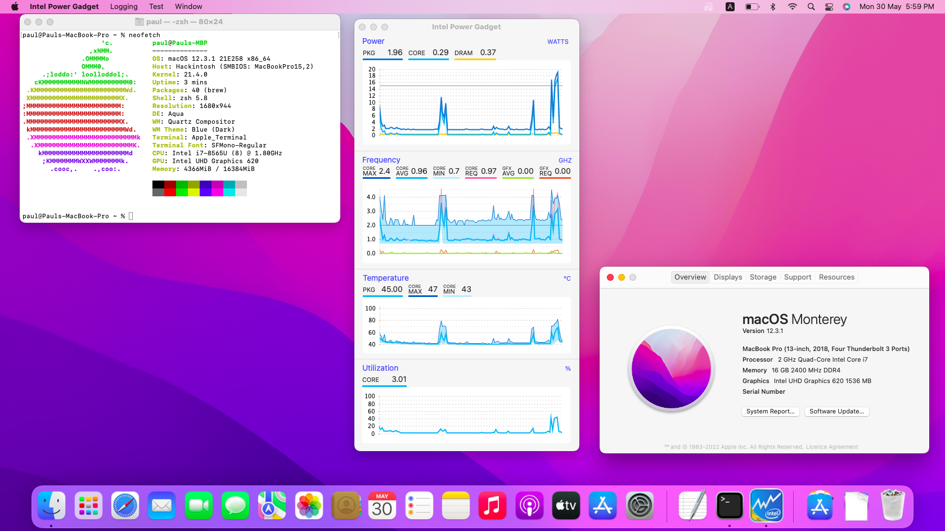Click the yellow color block in neofetch output

coord(193,192)
